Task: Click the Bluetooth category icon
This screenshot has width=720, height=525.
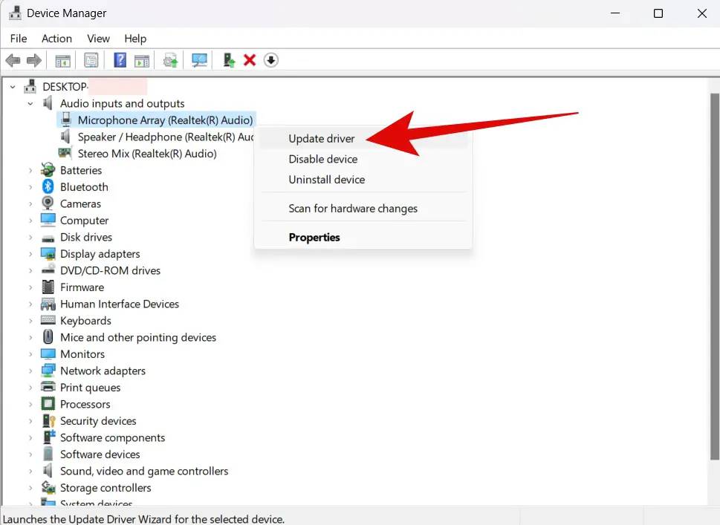Action: click(48, 187)
